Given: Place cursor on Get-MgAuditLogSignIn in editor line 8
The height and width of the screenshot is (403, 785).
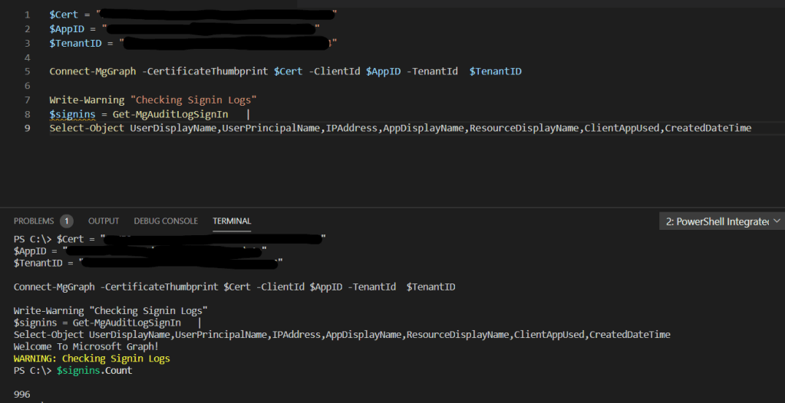Looking at the screenshot, I should 170,114.
